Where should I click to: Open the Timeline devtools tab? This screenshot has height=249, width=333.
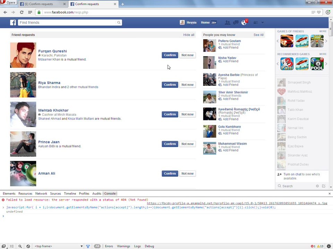point(70,194)
